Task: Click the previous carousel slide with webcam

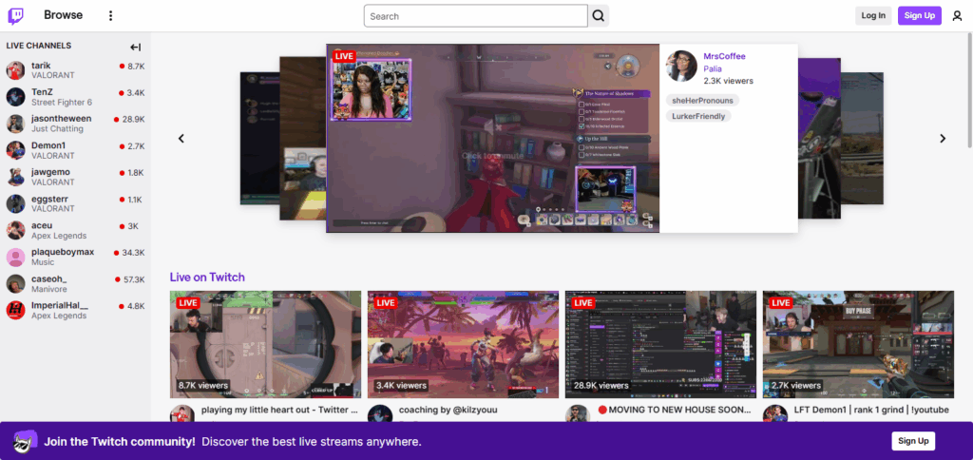Action: tap(303, 139)
